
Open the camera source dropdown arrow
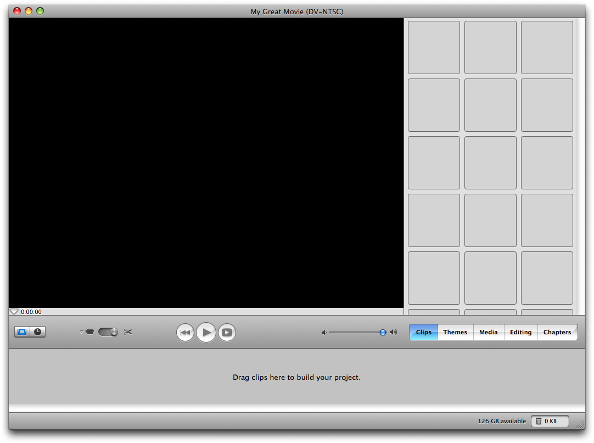coord(81,332)
